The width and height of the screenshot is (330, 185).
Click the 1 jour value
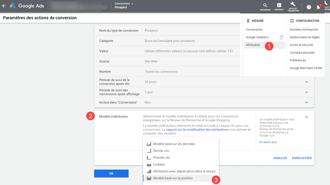pos(149,92)
